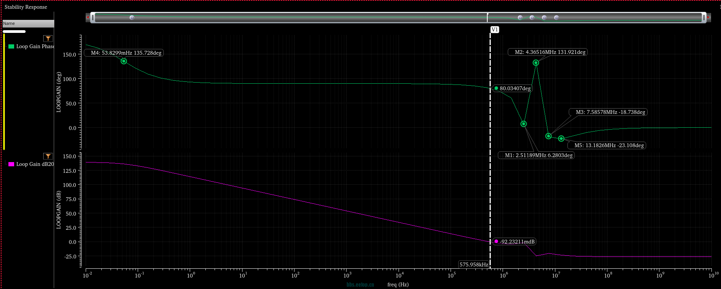721x289 pixels.
Task: Click the left handle of the zoom slider
Action: pyautogui.click(x=93, y=18)
